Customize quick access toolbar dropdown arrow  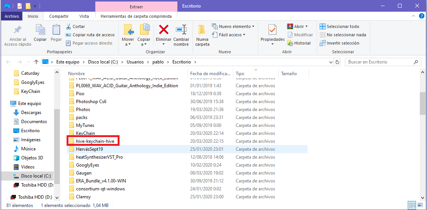(35, 6)
